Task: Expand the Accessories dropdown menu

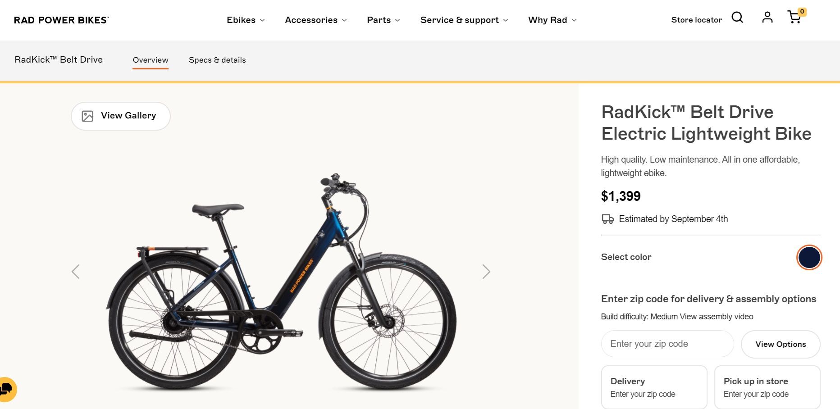Action: pyautogui.click(x=315, y=20)
